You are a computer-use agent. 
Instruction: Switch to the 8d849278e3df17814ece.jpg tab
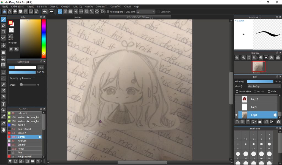click(140, 17)
